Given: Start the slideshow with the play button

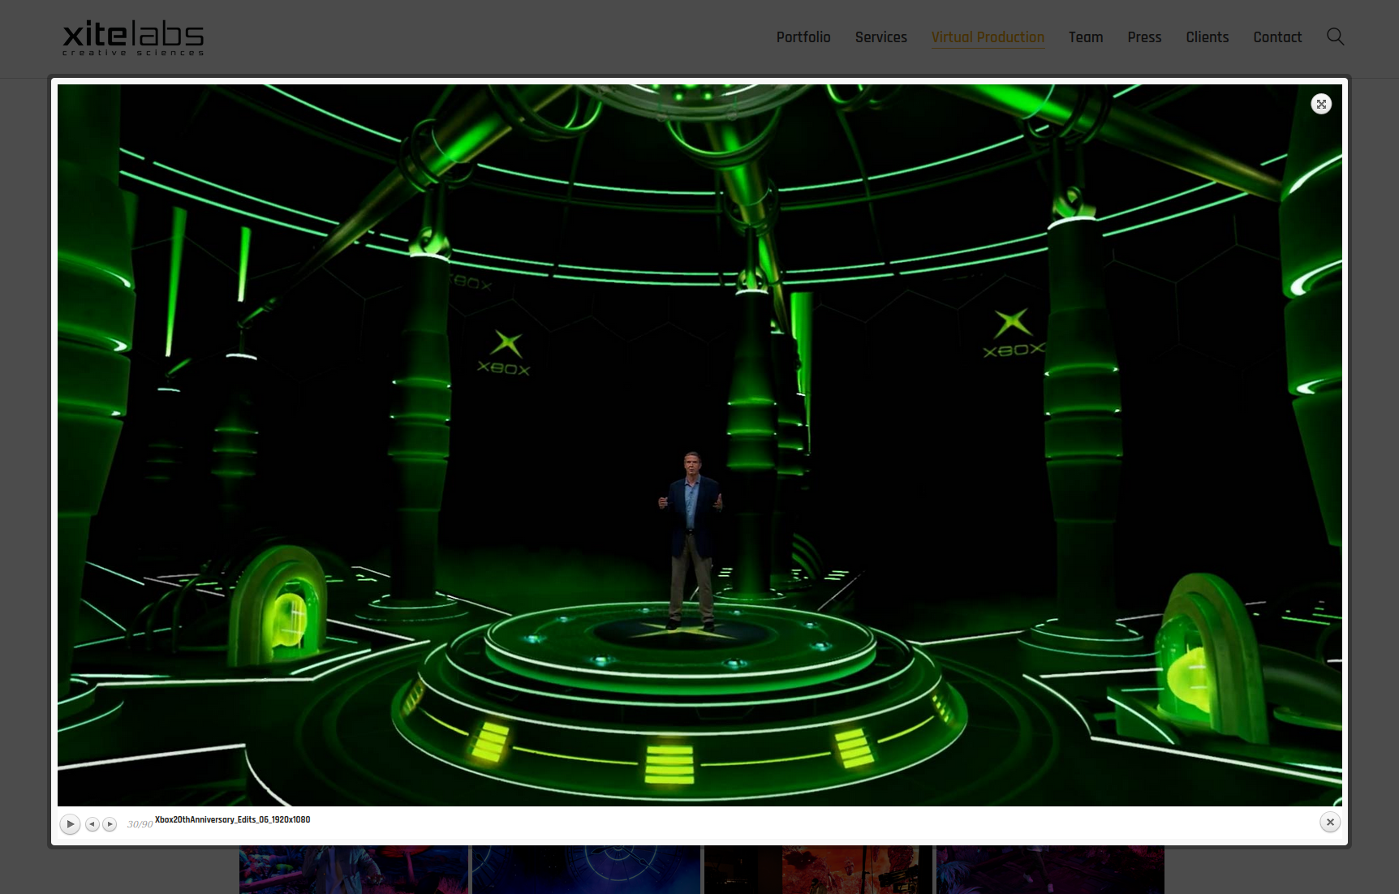Looking at the screenshot, I should click(71, 824).
